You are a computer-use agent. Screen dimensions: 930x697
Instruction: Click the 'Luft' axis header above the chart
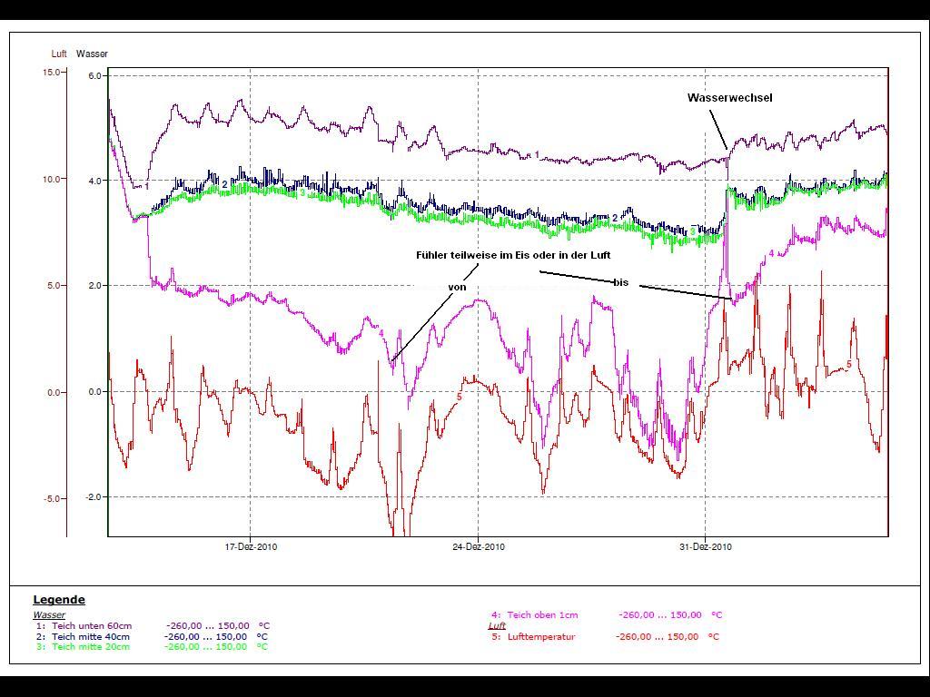[x=59, y=54]
